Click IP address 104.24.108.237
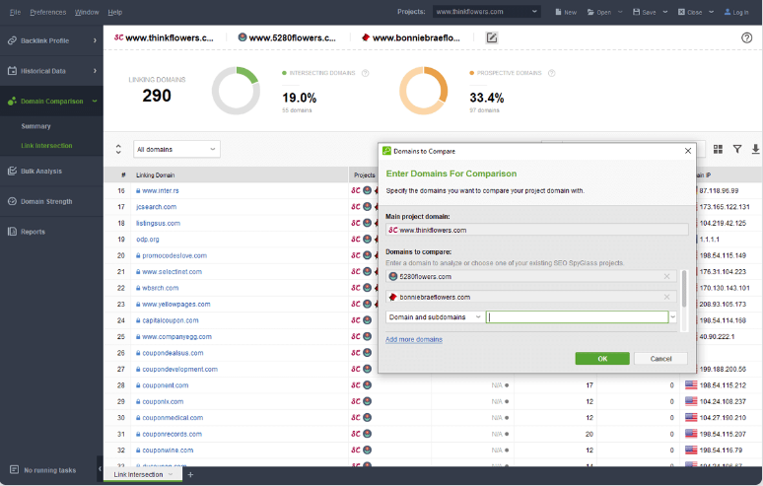 [723, 401]
